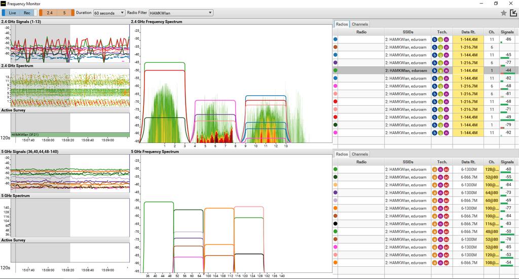Click the black color dot of the 116@ channel row
519x279 pixels.
[336, 224]
